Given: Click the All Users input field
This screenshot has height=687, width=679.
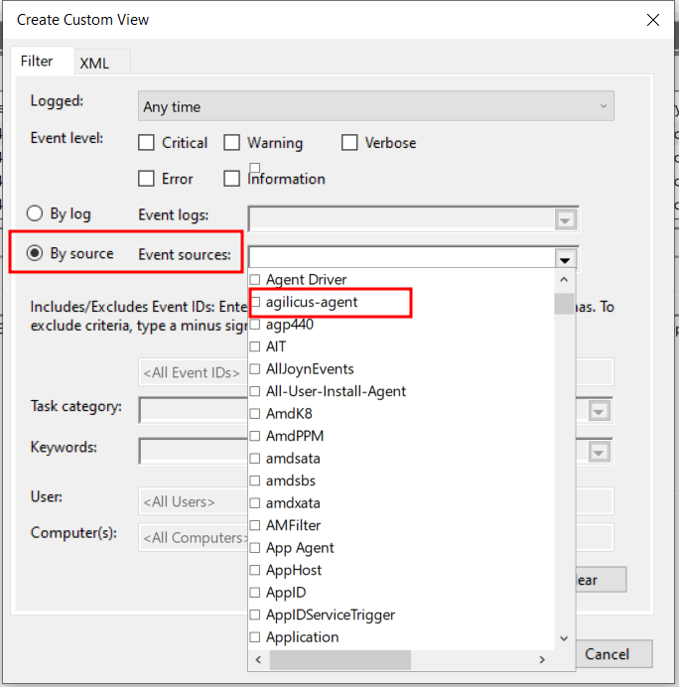Looking at the screenshot, I should point(194,501).
